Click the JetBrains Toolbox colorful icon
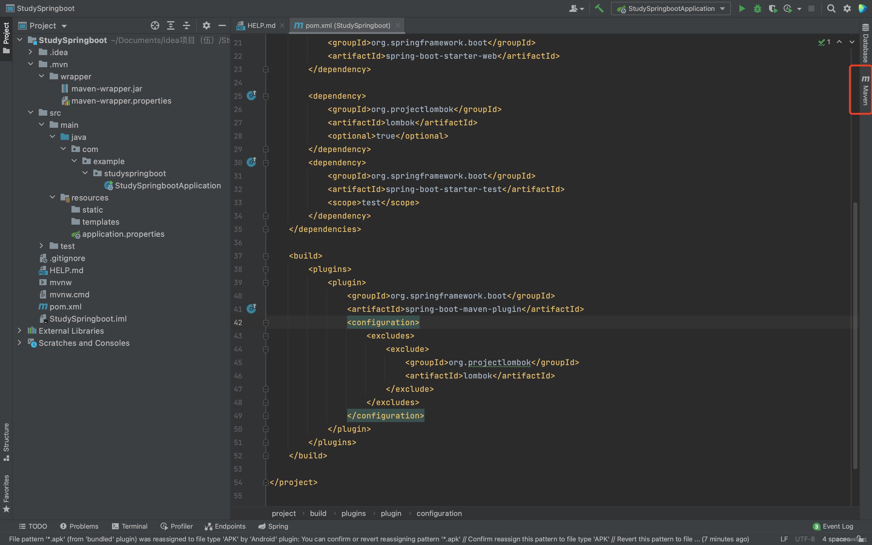 pyautogui.click(x=863, y=9)
